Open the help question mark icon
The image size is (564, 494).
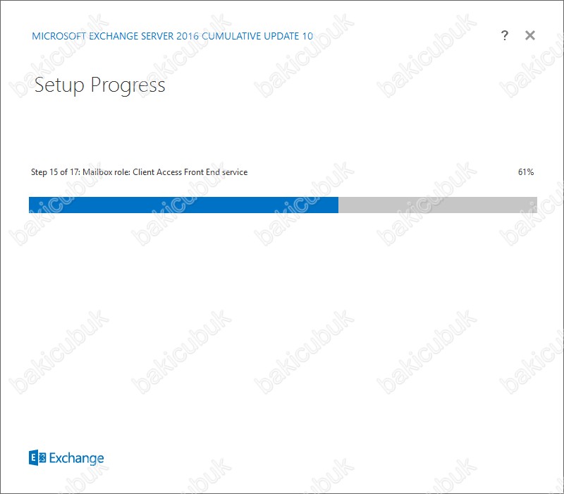click(505, 35)
